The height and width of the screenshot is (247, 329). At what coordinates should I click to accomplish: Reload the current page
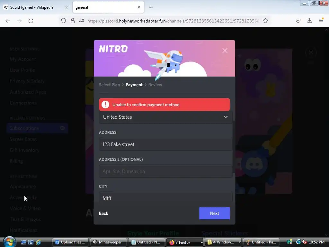coord(31,21)
